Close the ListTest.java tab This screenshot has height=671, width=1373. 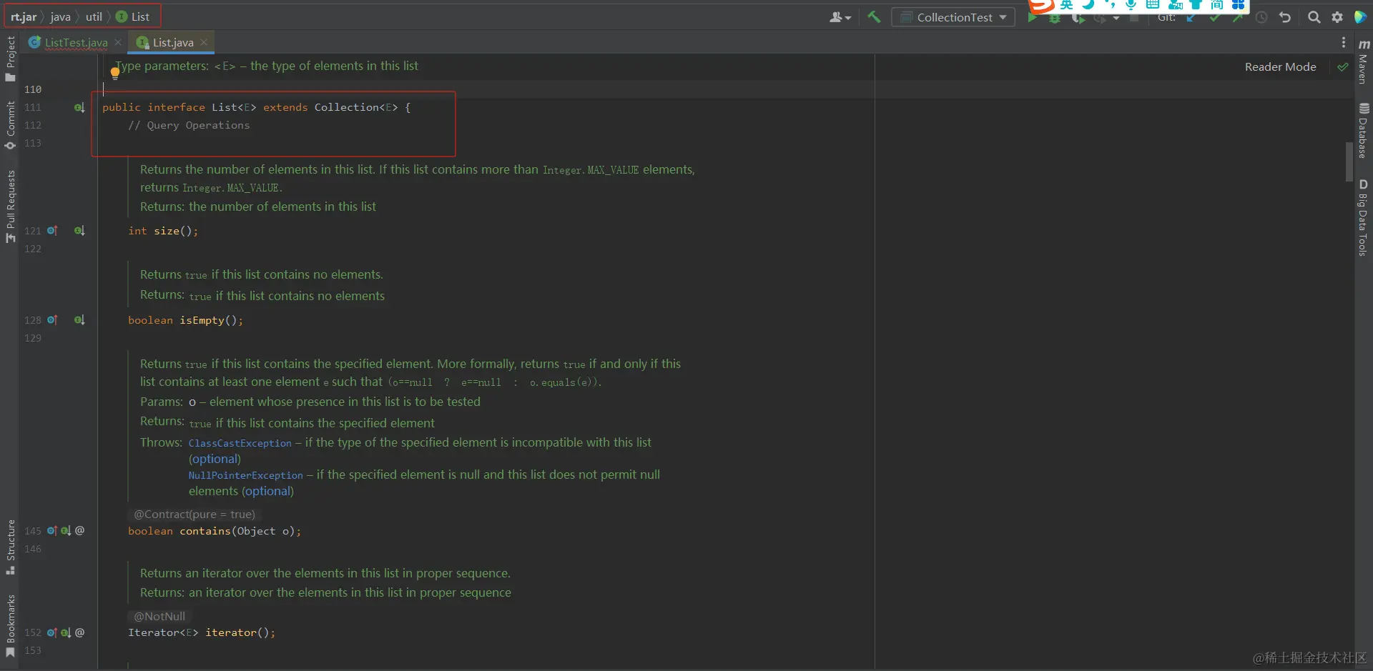click(119, 43)
